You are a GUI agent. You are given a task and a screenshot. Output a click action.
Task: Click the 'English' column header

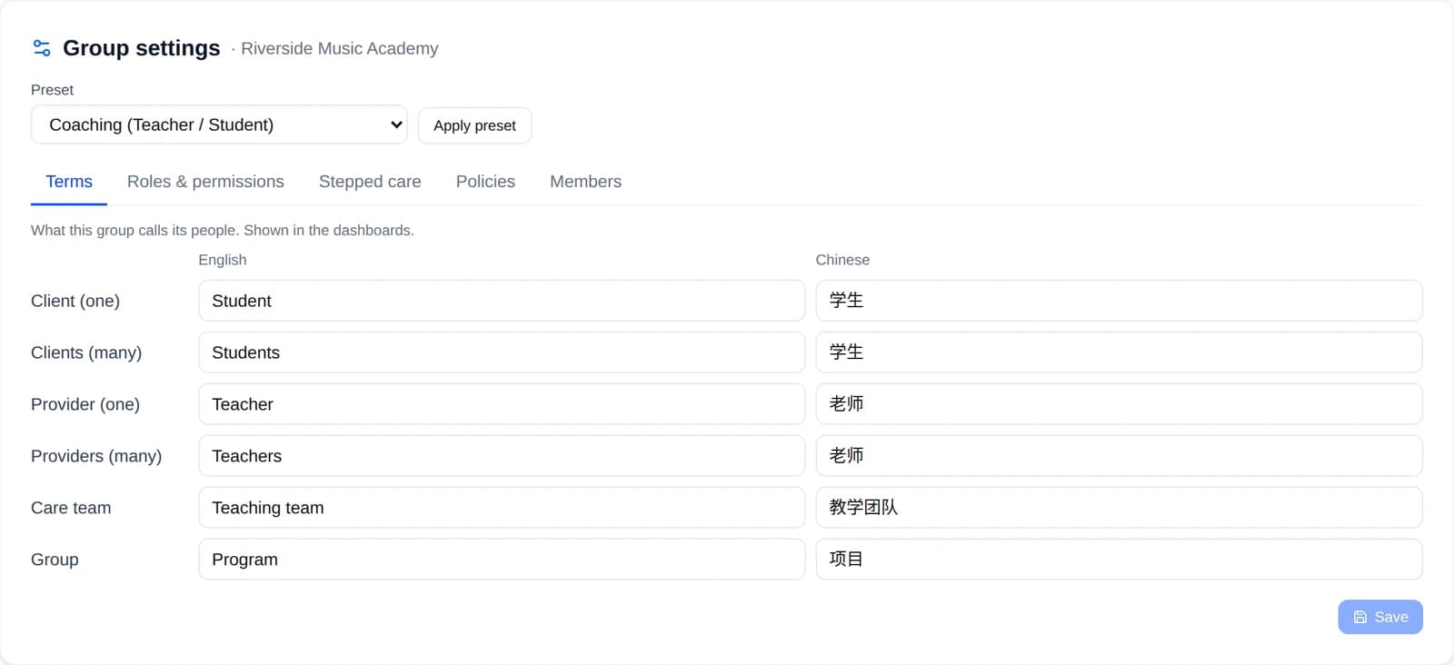(223, 260)
